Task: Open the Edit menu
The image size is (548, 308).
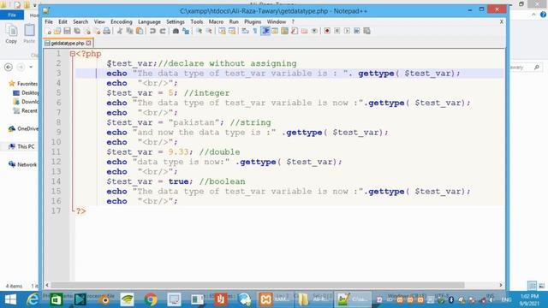Action: pyautogui.click(x=63, y=21)
